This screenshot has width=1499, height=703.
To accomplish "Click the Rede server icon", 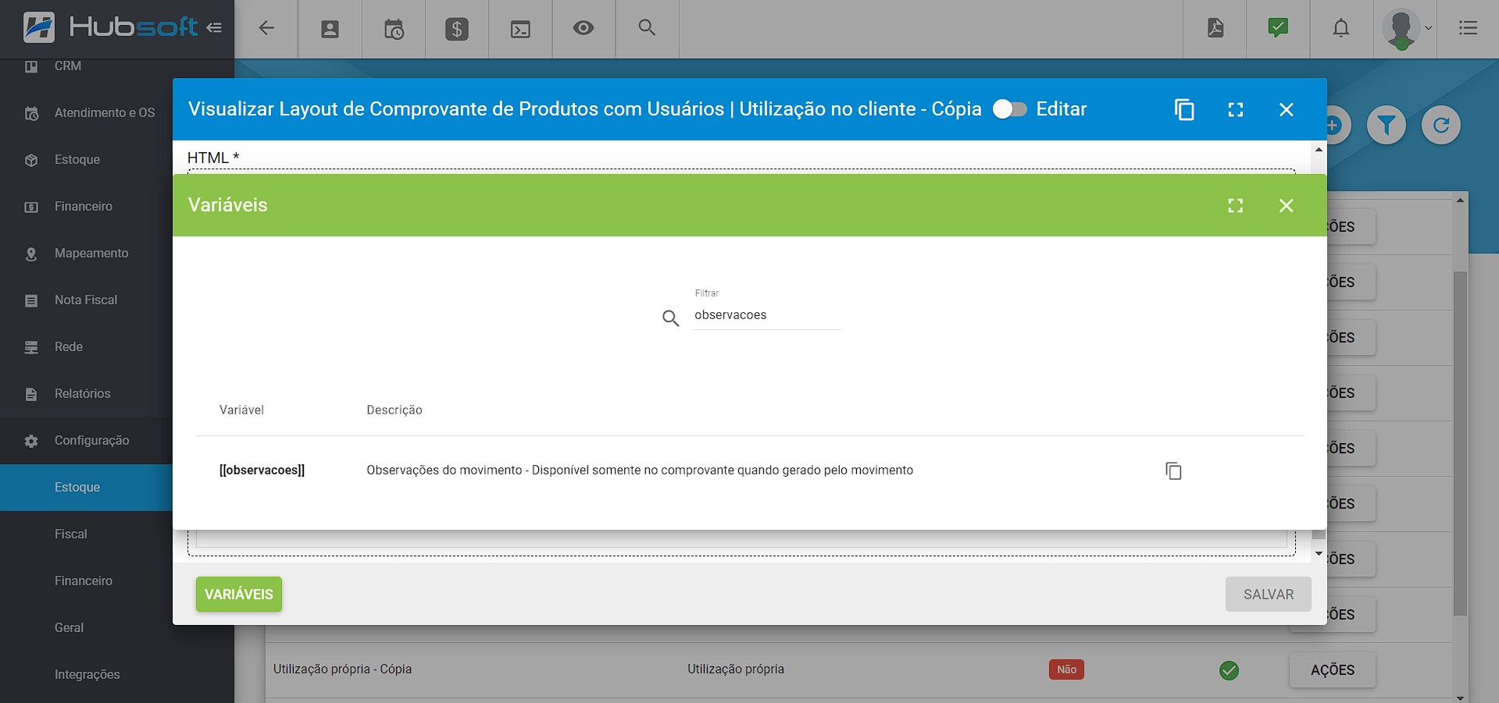I will pos(31,347).
